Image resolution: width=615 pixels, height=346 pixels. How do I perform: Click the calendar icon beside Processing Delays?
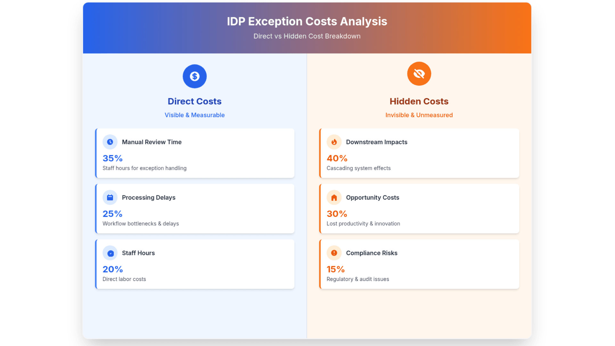(110, 197)
